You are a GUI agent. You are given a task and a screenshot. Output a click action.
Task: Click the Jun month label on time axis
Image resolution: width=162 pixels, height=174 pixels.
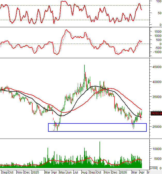click(x=69, y=172)
